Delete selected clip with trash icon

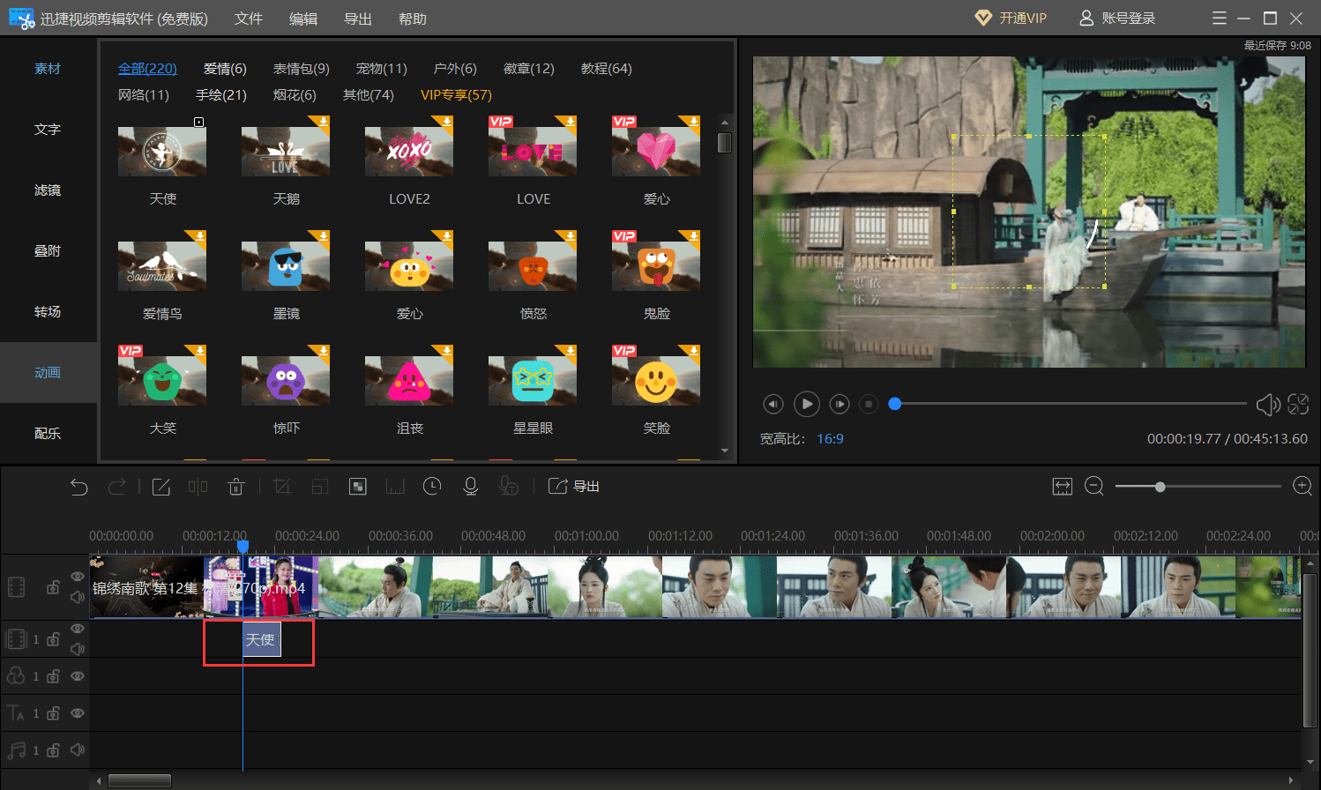click(235, 487)
